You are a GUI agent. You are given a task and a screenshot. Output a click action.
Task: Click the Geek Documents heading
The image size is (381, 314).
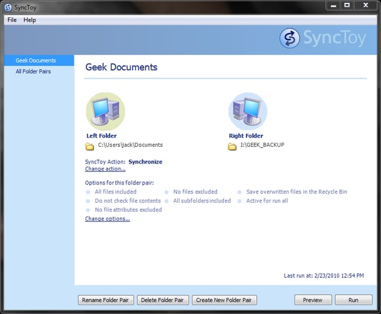pos(121,67)
